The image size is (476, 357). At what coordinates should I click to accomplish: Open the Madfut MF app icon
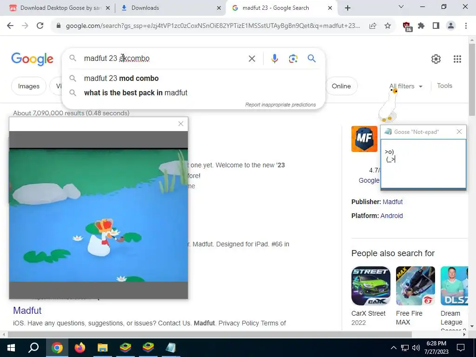(364, 139)
